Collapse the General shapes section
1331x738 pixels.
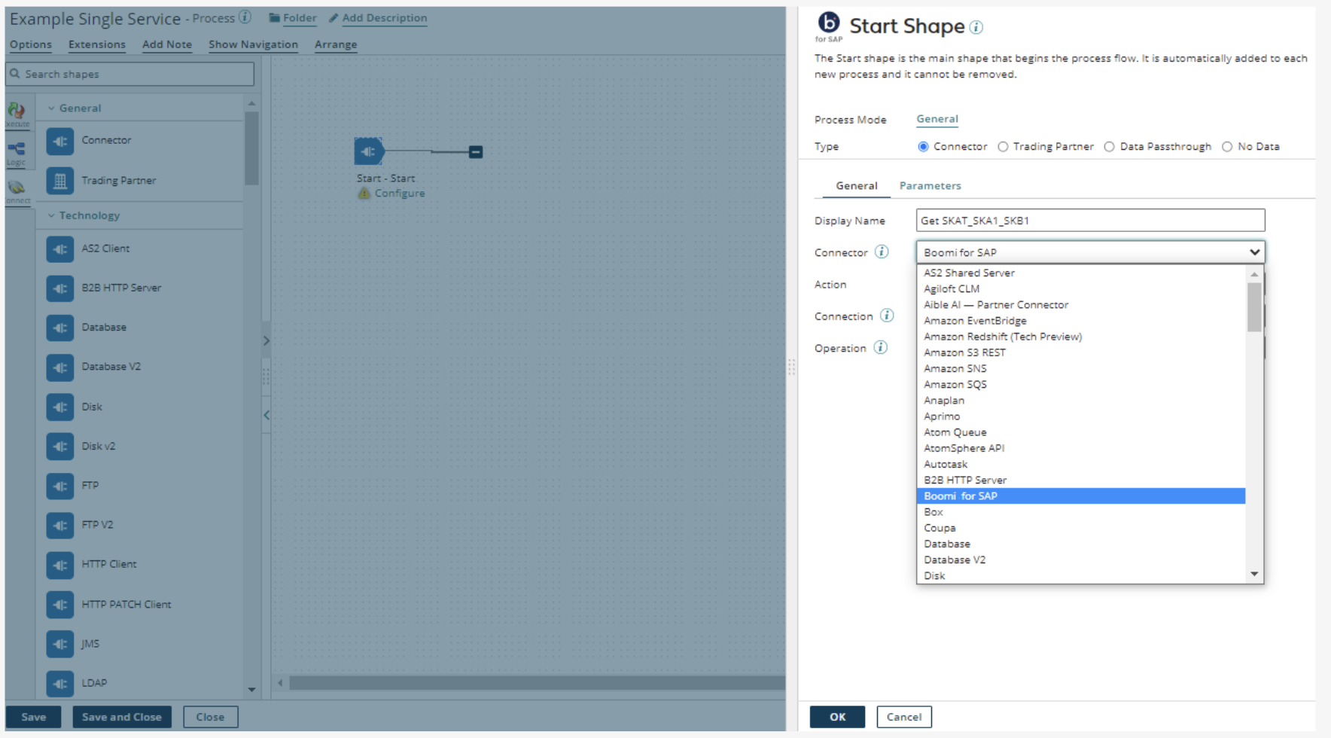pyautogui.click(x=51, y=108)
